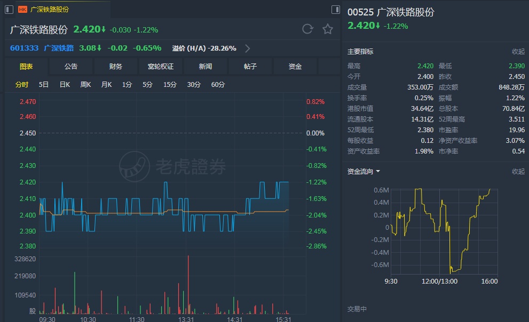Click the 0.00% percent axis label
The image size is (529, 322).
315,133
